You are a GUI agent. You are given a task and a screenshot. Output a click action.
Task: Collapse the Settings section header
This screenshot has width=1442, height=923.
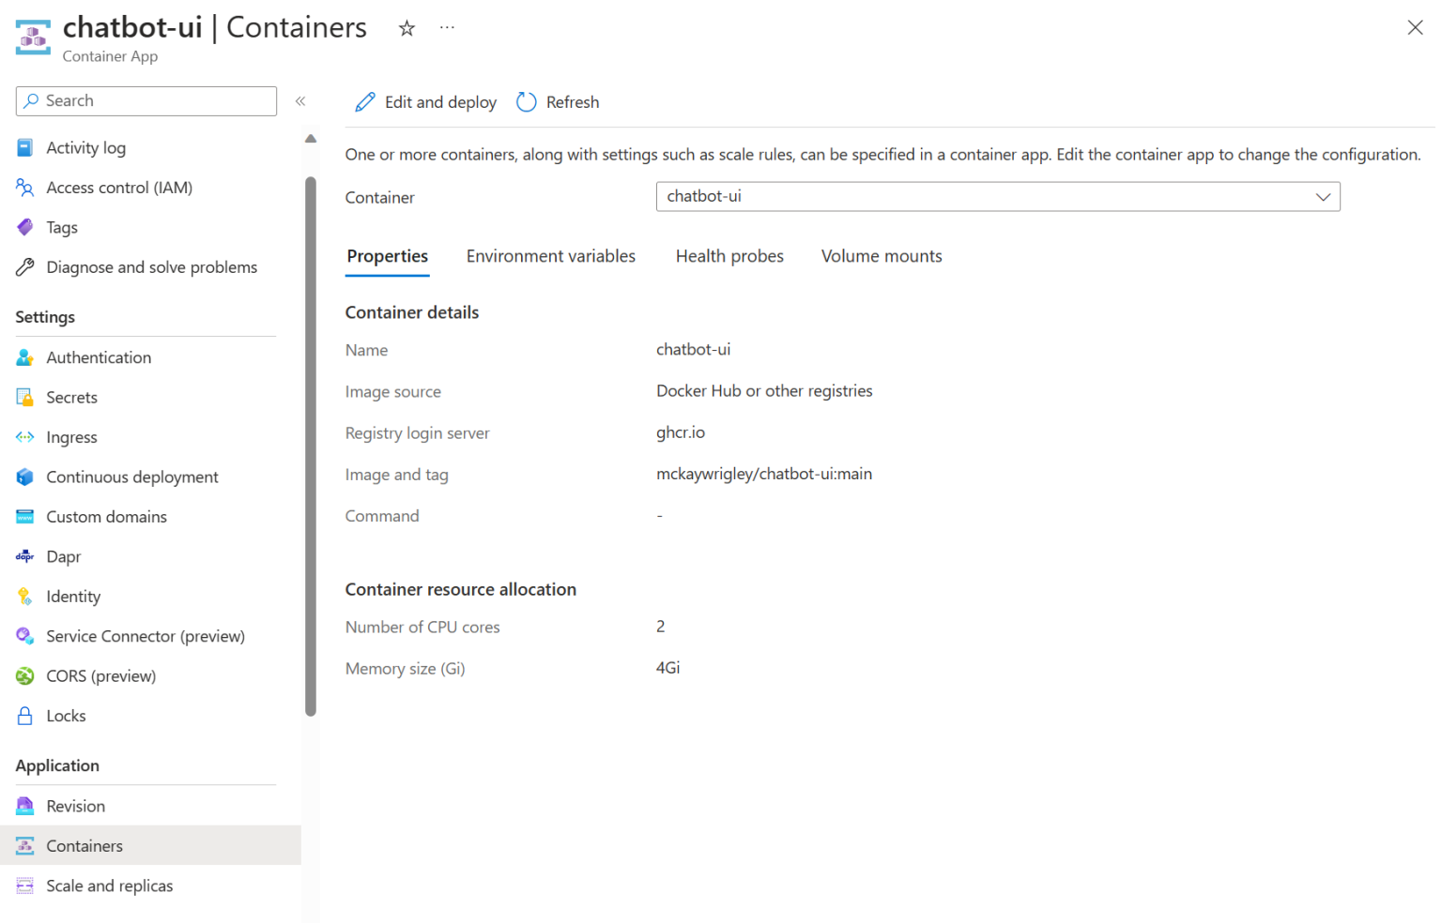(x=44, y=316)
